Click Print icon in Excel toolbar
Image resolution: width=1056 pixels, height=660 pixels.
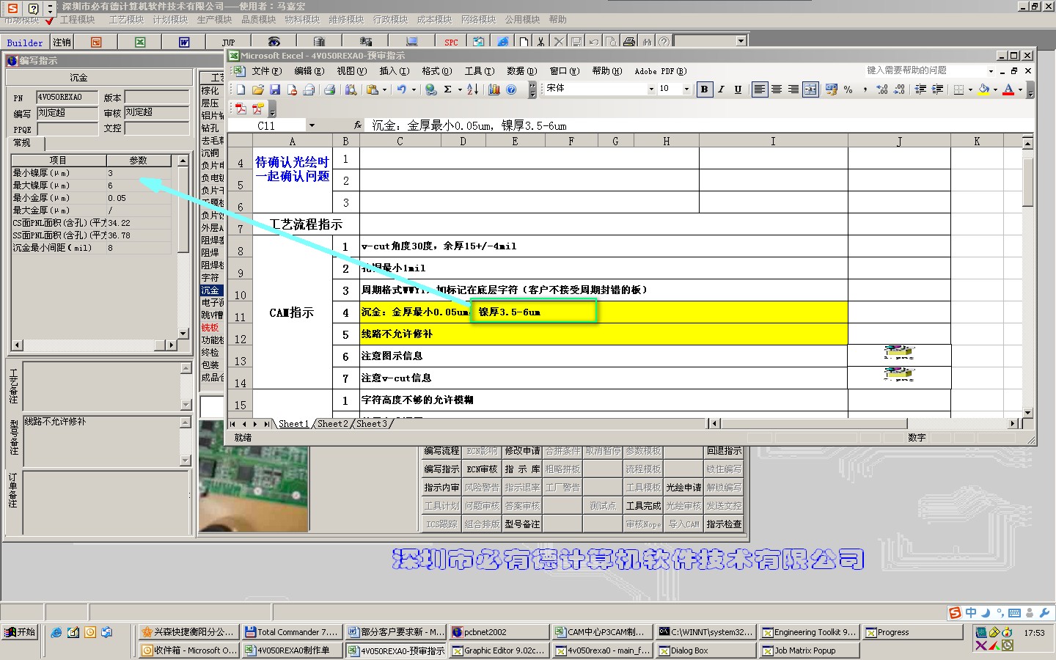[x=329, y=89]
